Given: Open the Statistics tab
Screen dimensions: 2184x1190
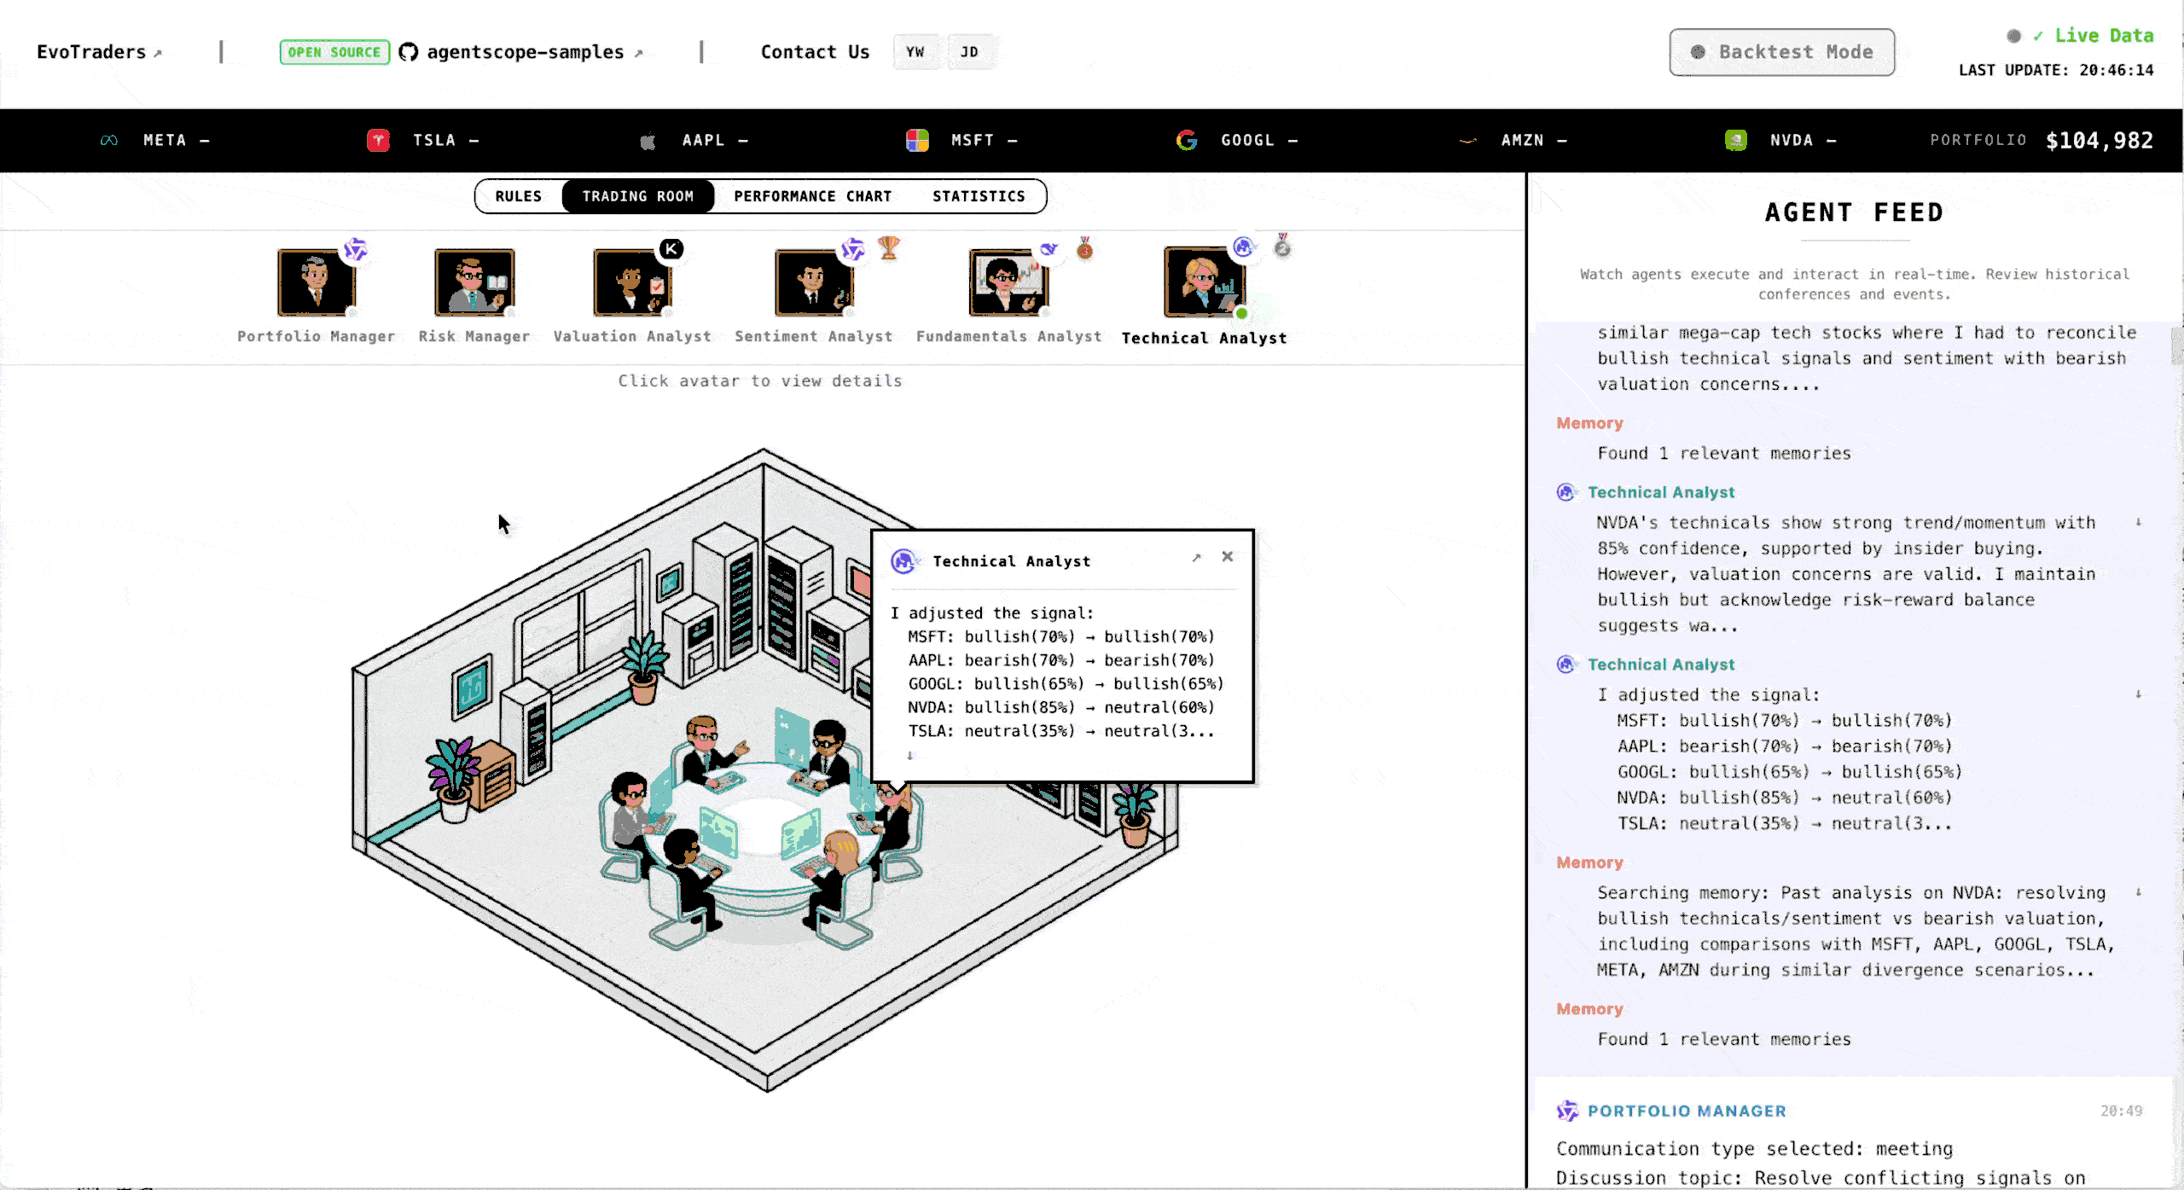Looking at the screenshot, I should click(x=979, y=196).
